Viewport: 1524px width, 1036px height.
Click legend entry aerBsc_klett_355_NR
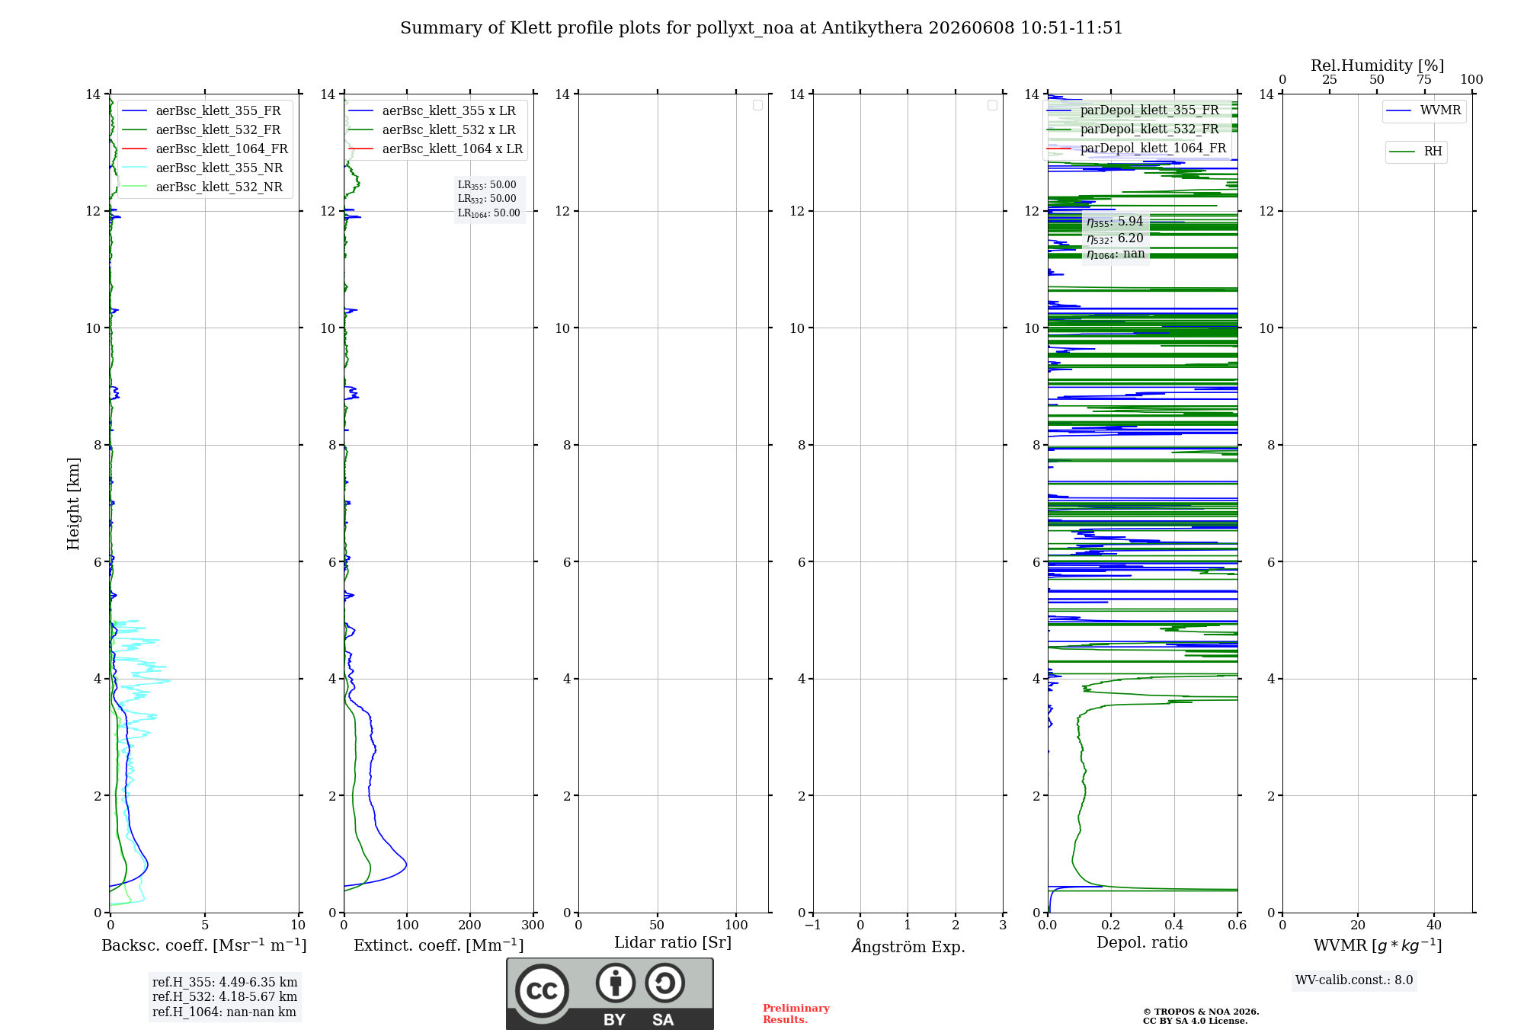point(205,168)
